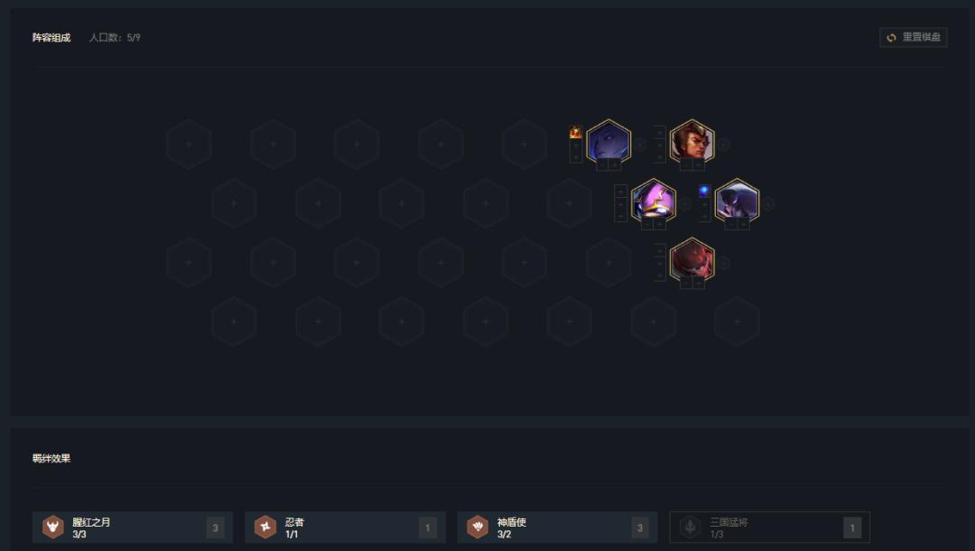The image size is (975, 551).
Task: Select the dark-hooded champion in the second row
Action: point(737,201)
